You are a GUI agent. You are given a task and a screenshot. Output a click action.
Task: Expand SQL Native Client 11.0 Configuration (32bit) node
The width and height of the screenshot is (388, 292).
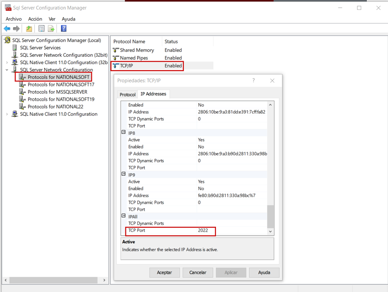pos(7,62)
